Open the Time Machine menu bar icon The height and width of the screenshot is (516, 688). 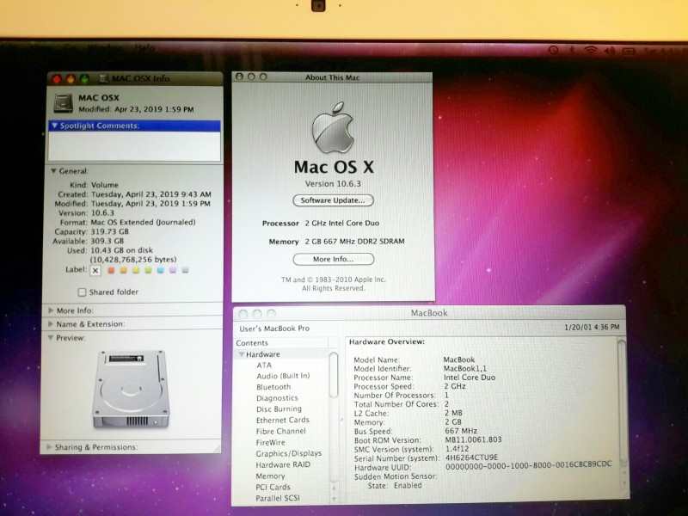[553, 50]
